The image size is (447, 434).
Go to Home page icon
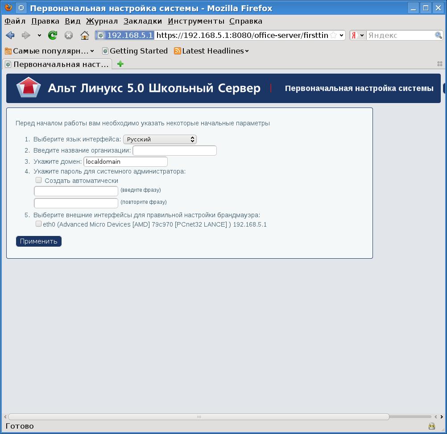point(84,35)
